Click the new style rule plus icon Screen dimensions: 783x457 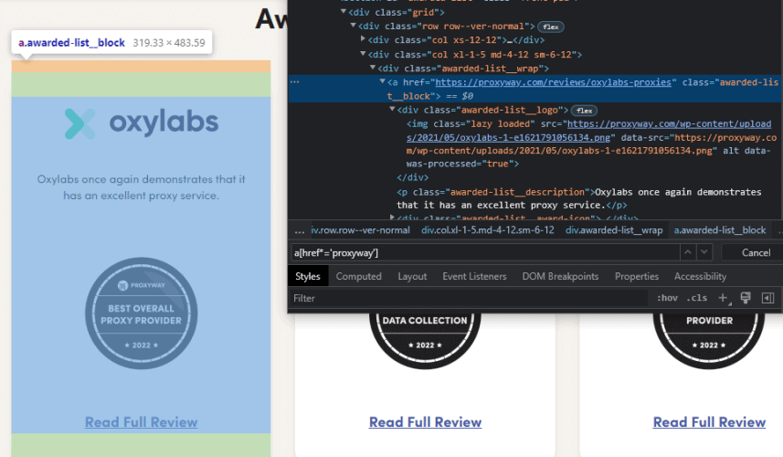723,298
